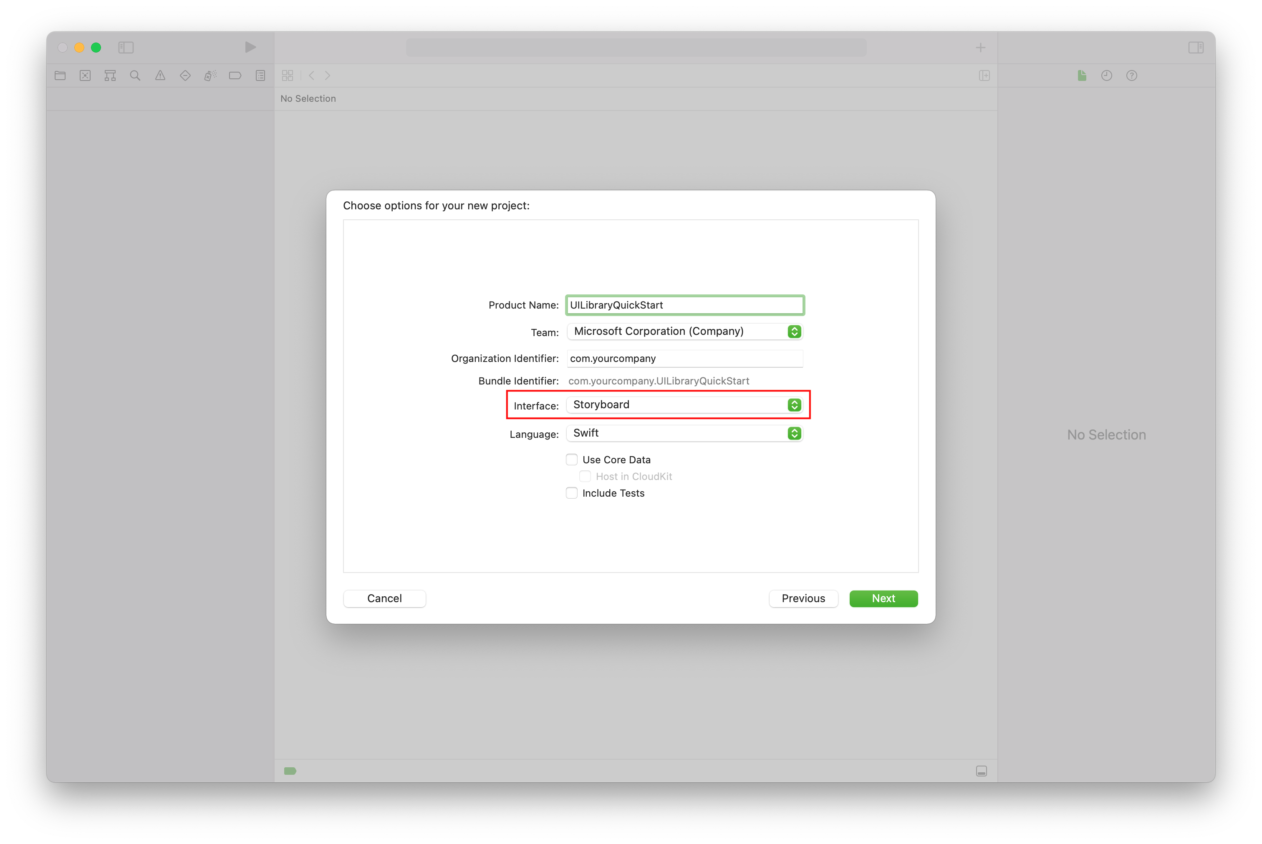This screenshot has height=844, width=1262.
Task: Toggle the Include Tests checkbox
Action: pos(571,492)
